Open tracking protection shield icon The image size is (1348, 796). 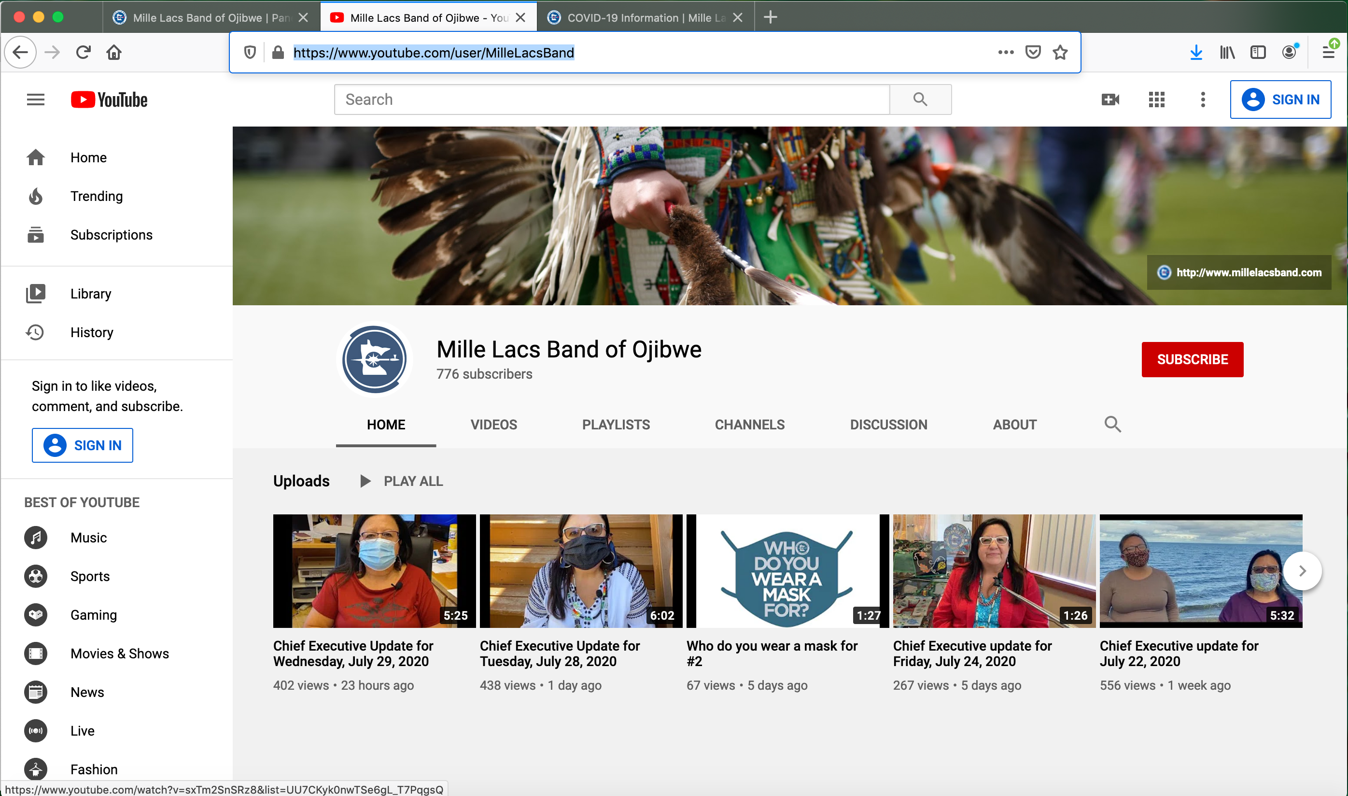click(250, 52)
